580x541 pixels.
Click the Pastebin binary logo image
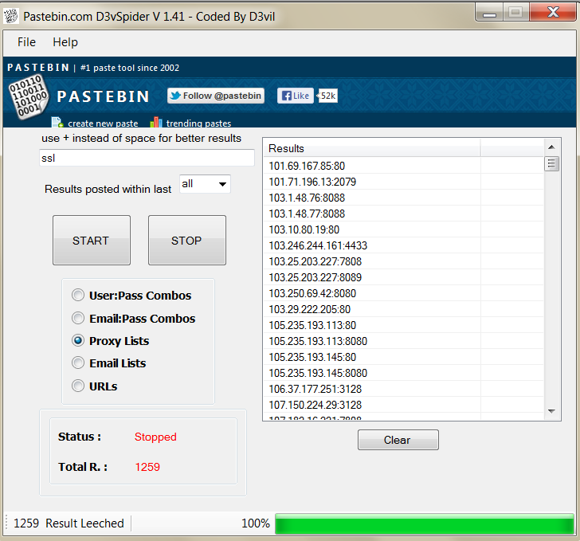pos(29,97)
